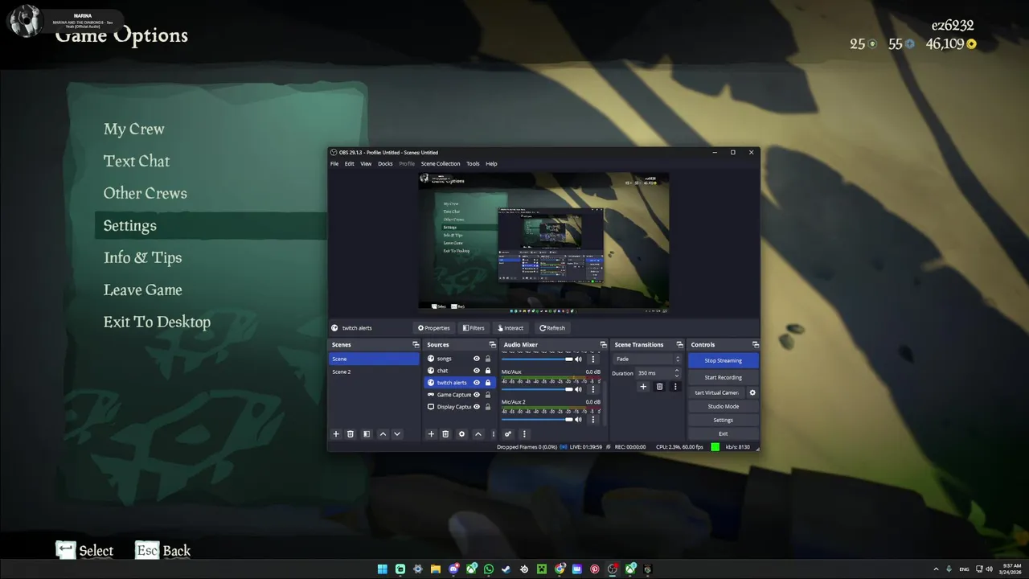Start Virtual Camera button
The image size is (1029, 579).
click(x=717, y=392)
